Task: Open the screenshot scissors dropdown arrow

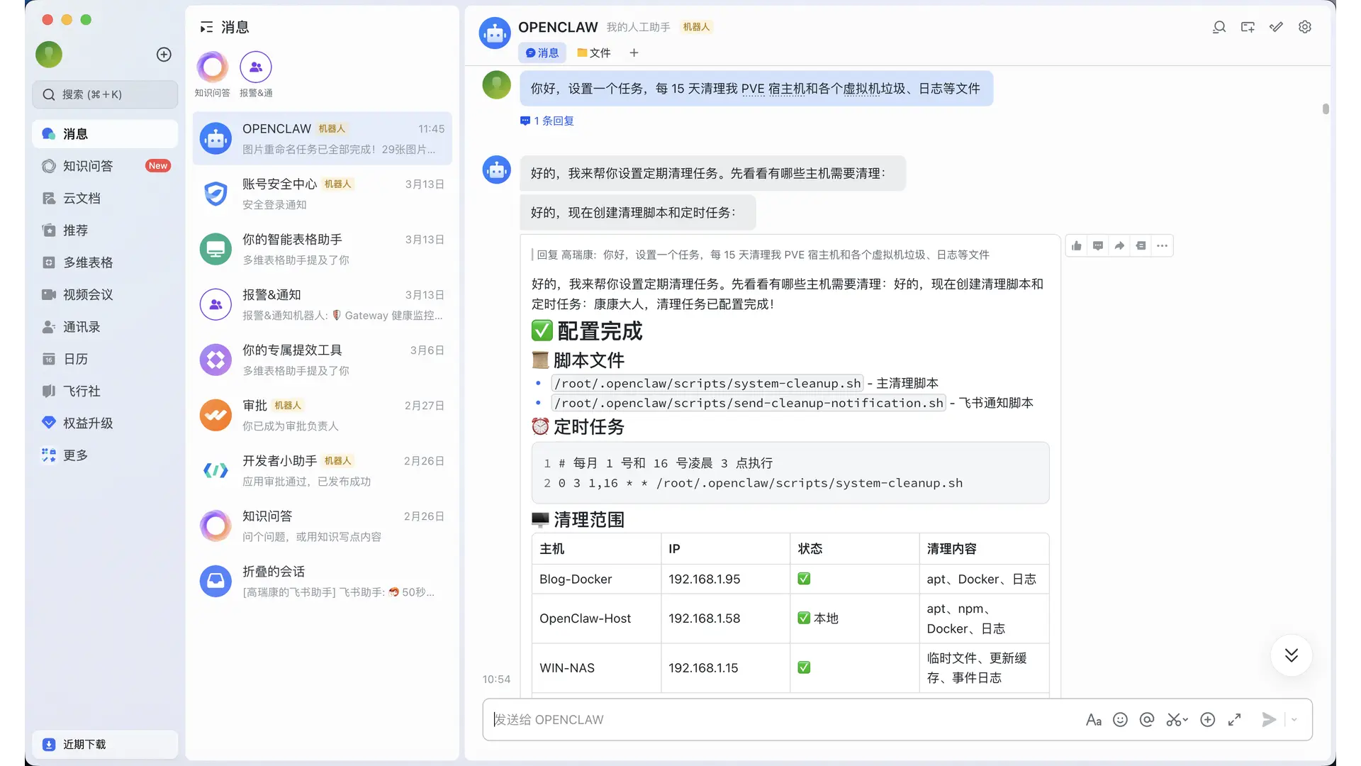Action: point(1185,720)
